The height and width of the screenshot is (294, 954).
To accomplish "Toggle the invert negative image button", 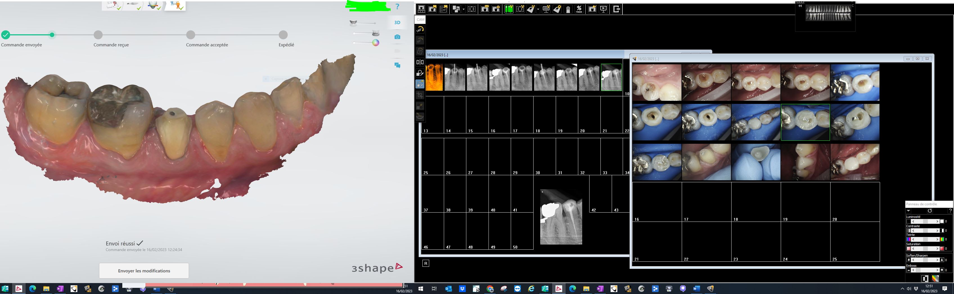I will tap(925, 279).
